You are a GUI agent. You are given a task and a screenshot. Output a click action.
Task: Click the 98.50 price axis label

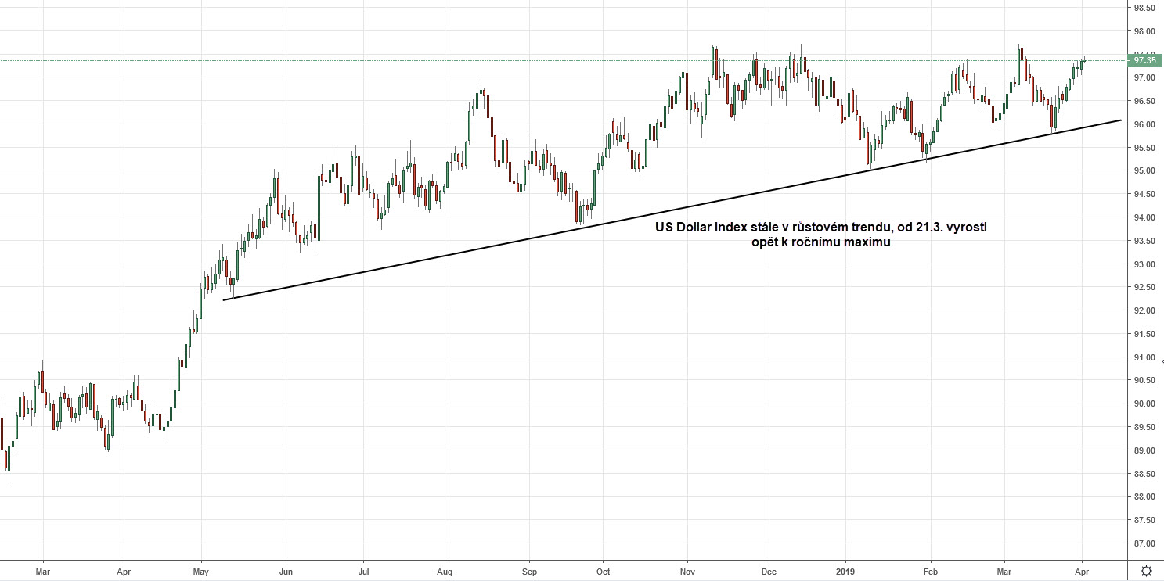[1144, 8]
